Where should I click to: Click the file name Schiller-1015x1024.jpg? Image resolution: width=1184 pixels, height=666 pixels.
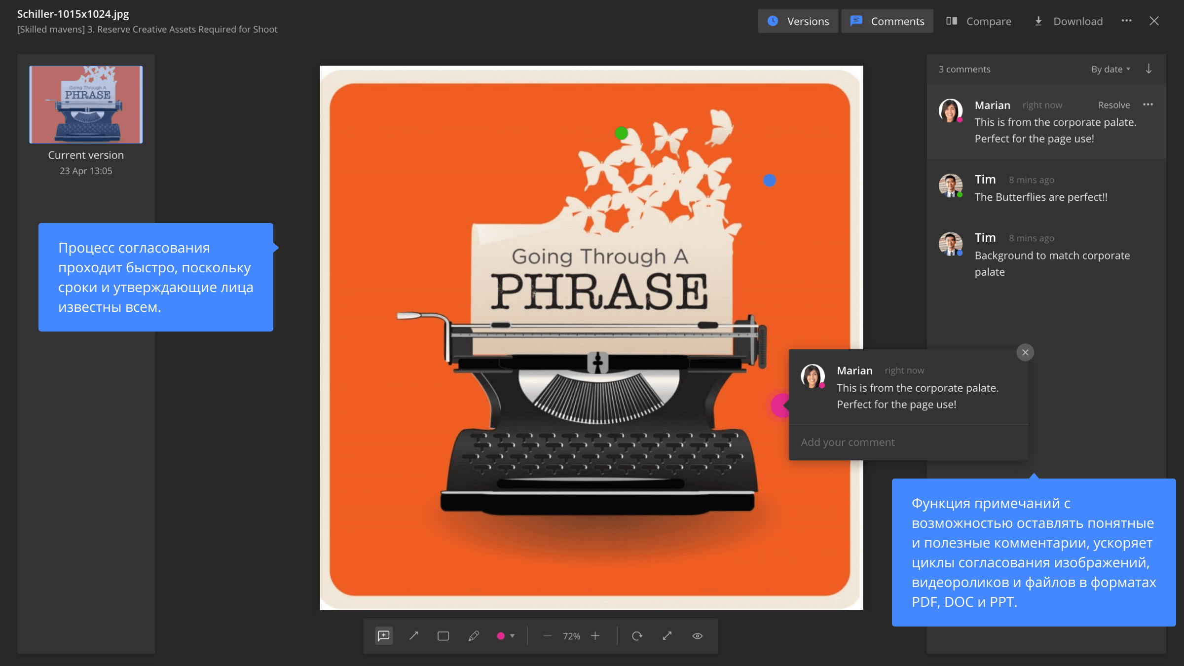point(73,14)
